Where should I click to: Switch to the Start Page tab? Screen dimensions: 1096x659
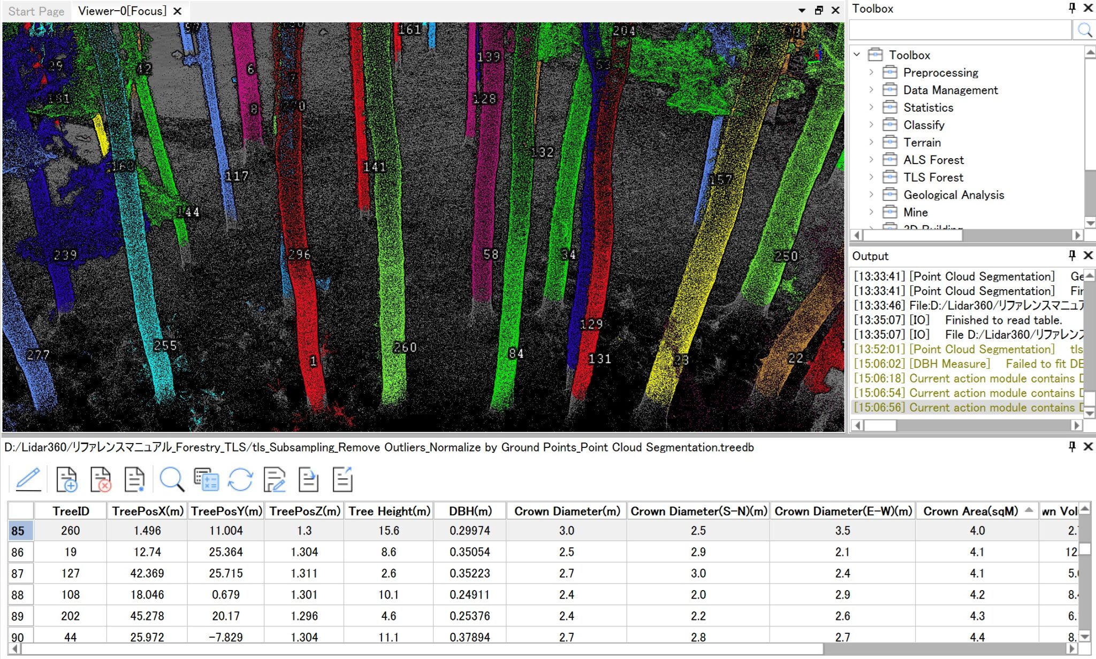coord(36,11)
